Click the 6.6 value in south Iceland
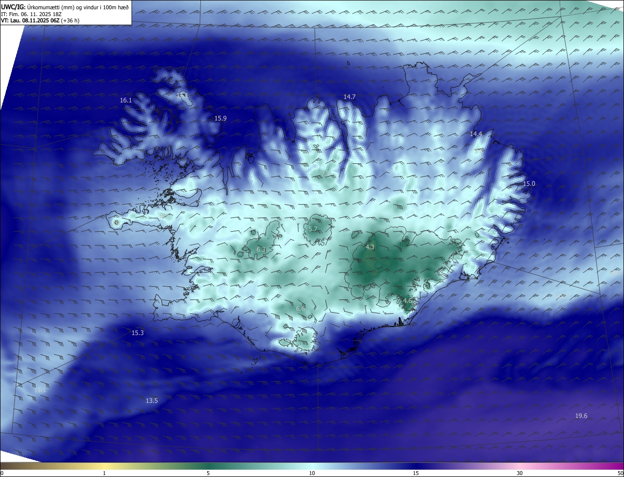This screenshot has height=477, width=624. click(300, 308)
